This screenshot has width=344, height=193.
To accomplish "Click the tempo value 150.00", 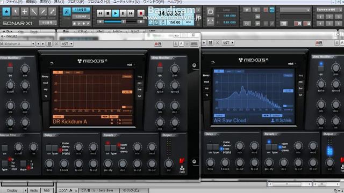I will (x=175, y=23).
